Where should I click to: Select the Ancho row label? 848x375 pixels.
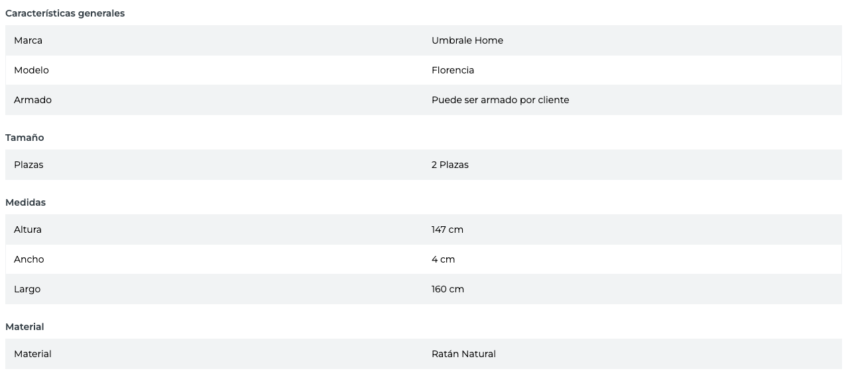pos(29,259)
